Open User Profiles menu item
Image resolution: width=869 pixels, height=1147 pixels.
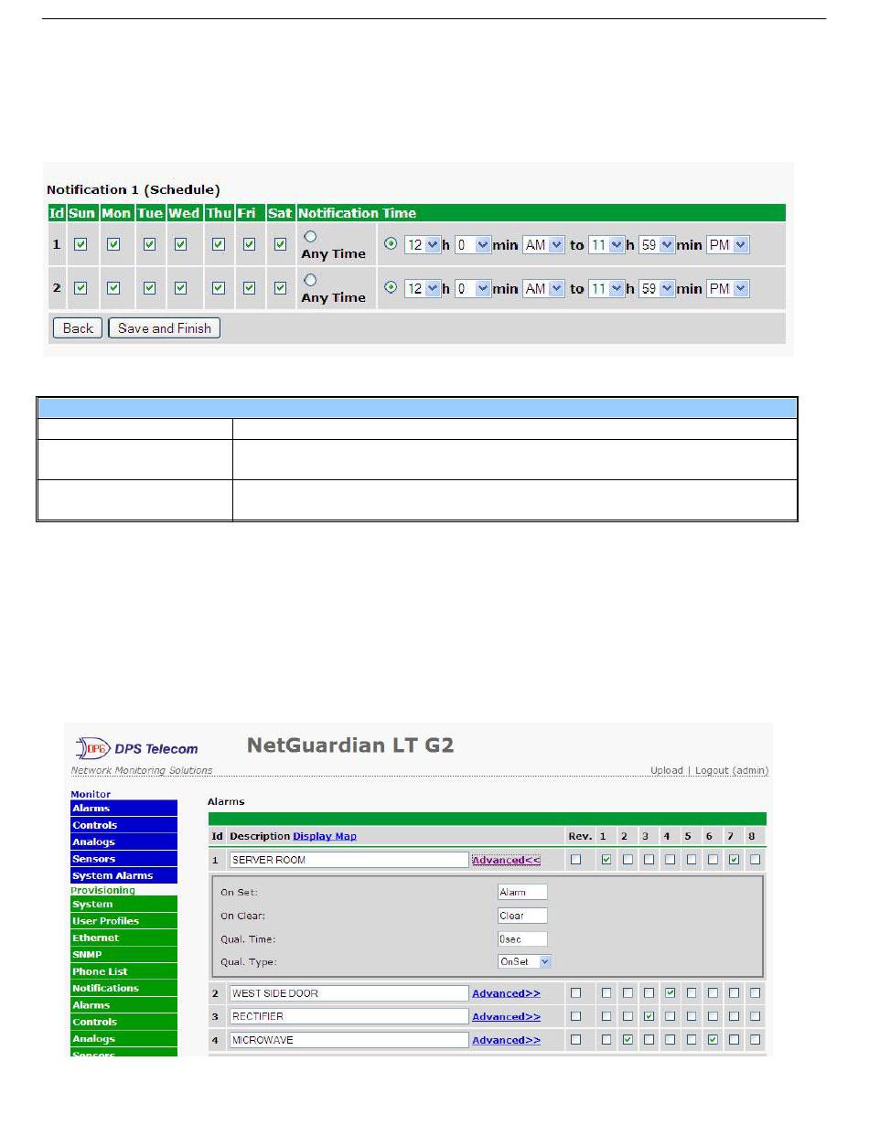click(x=124, y=921)
